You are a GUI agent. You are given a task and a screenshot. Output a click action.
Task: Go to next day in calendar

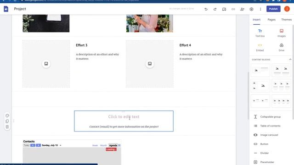coord(39,145)
